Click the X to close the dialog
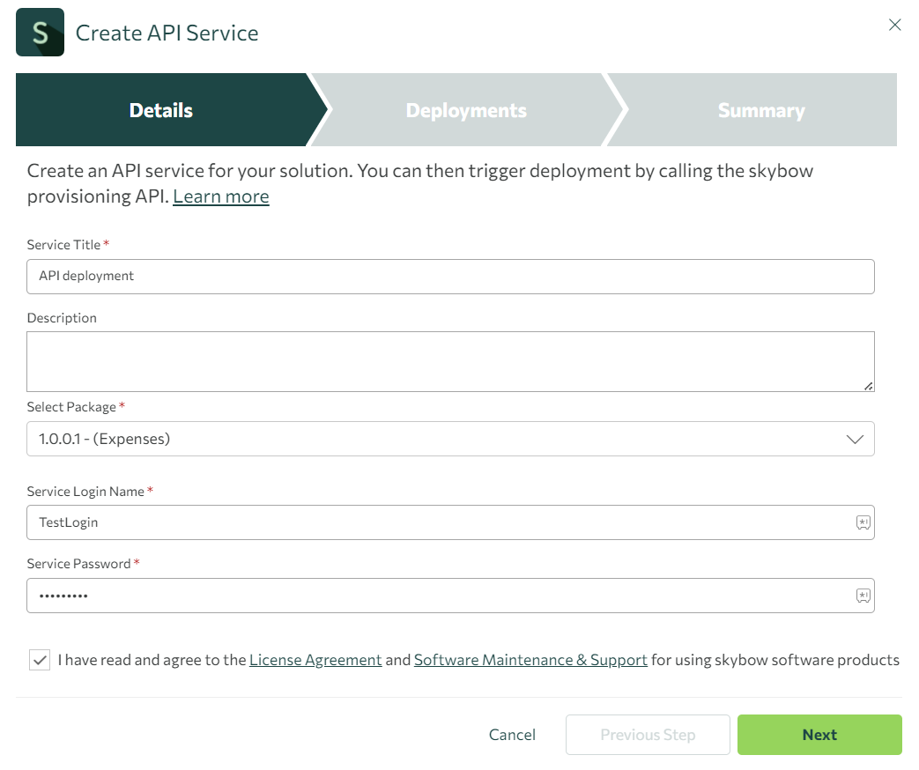The width and height of the screenshot is (919, 770). click(x=894, y=25)
